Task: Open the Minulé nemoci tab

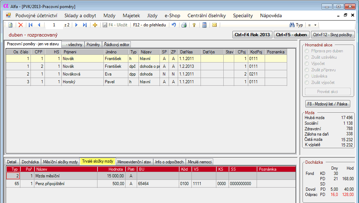Action: click(199, 162)
